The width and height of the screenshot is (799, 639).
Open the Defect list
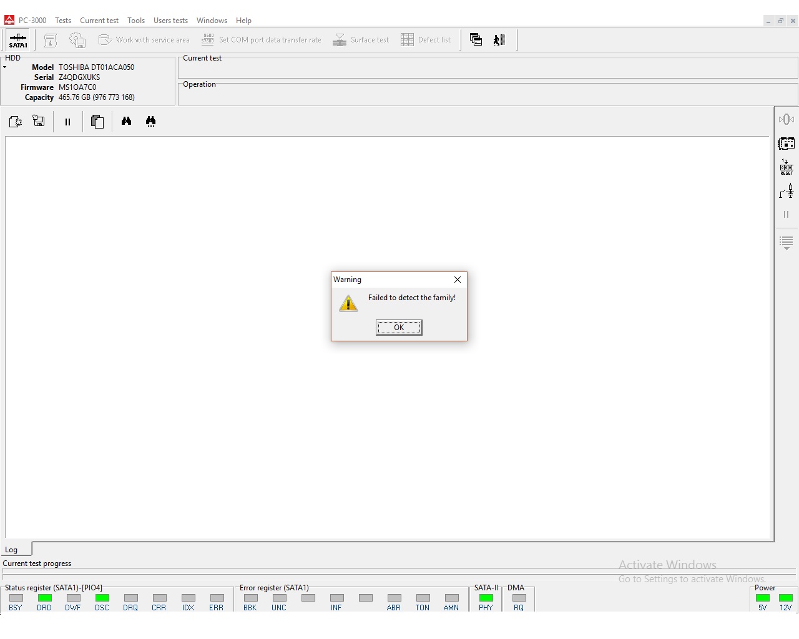point(426,40)
